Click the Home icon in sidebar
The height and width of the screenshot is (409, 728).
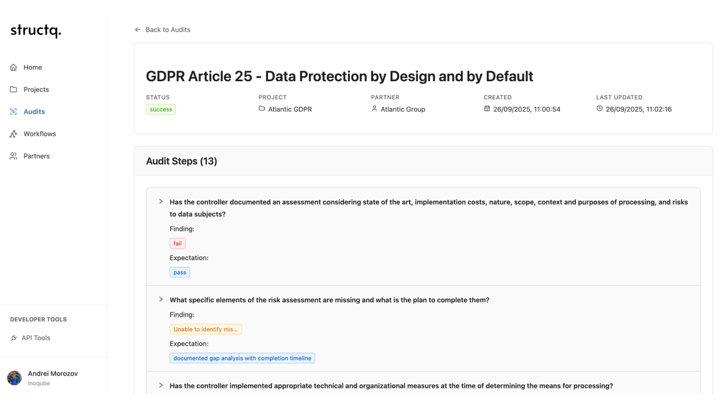pos(14,67)
